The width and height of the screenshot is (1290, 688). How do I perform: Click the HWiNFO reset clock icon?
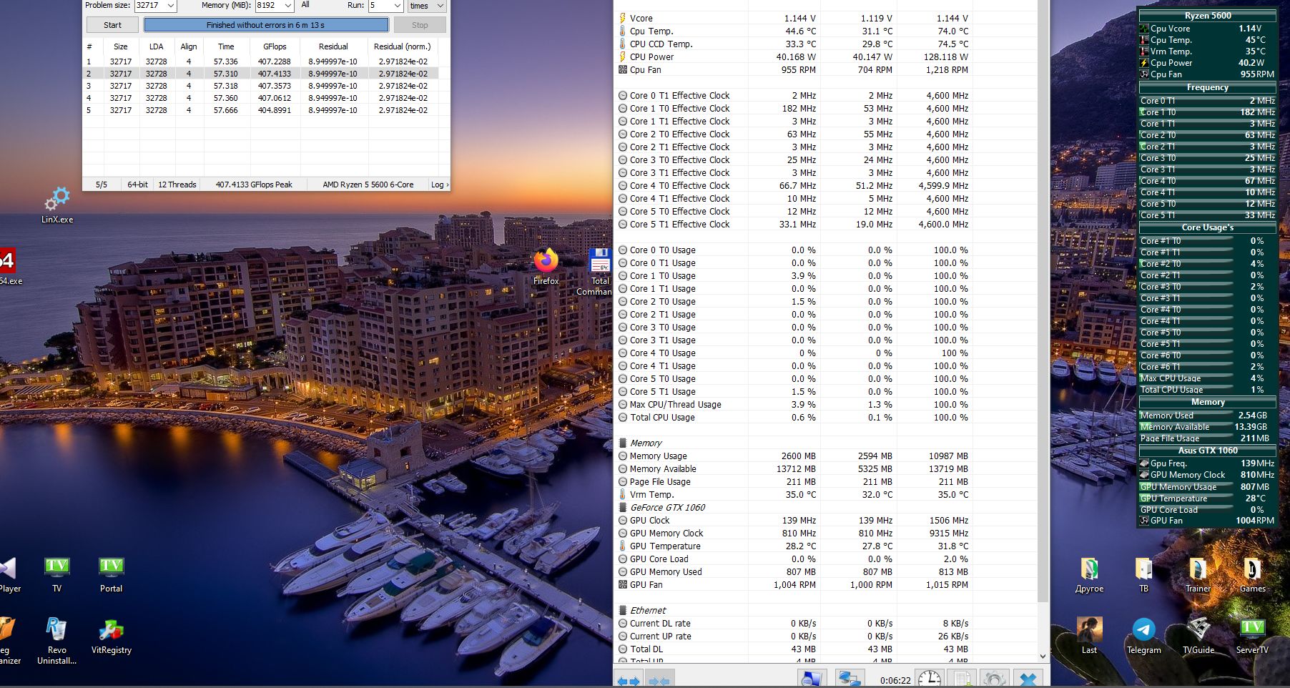929,679
